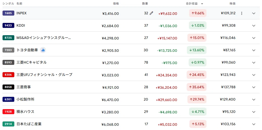Click the ↓13.60% return badge
This screenshot has height=130, width=262.
coord(197,50)
